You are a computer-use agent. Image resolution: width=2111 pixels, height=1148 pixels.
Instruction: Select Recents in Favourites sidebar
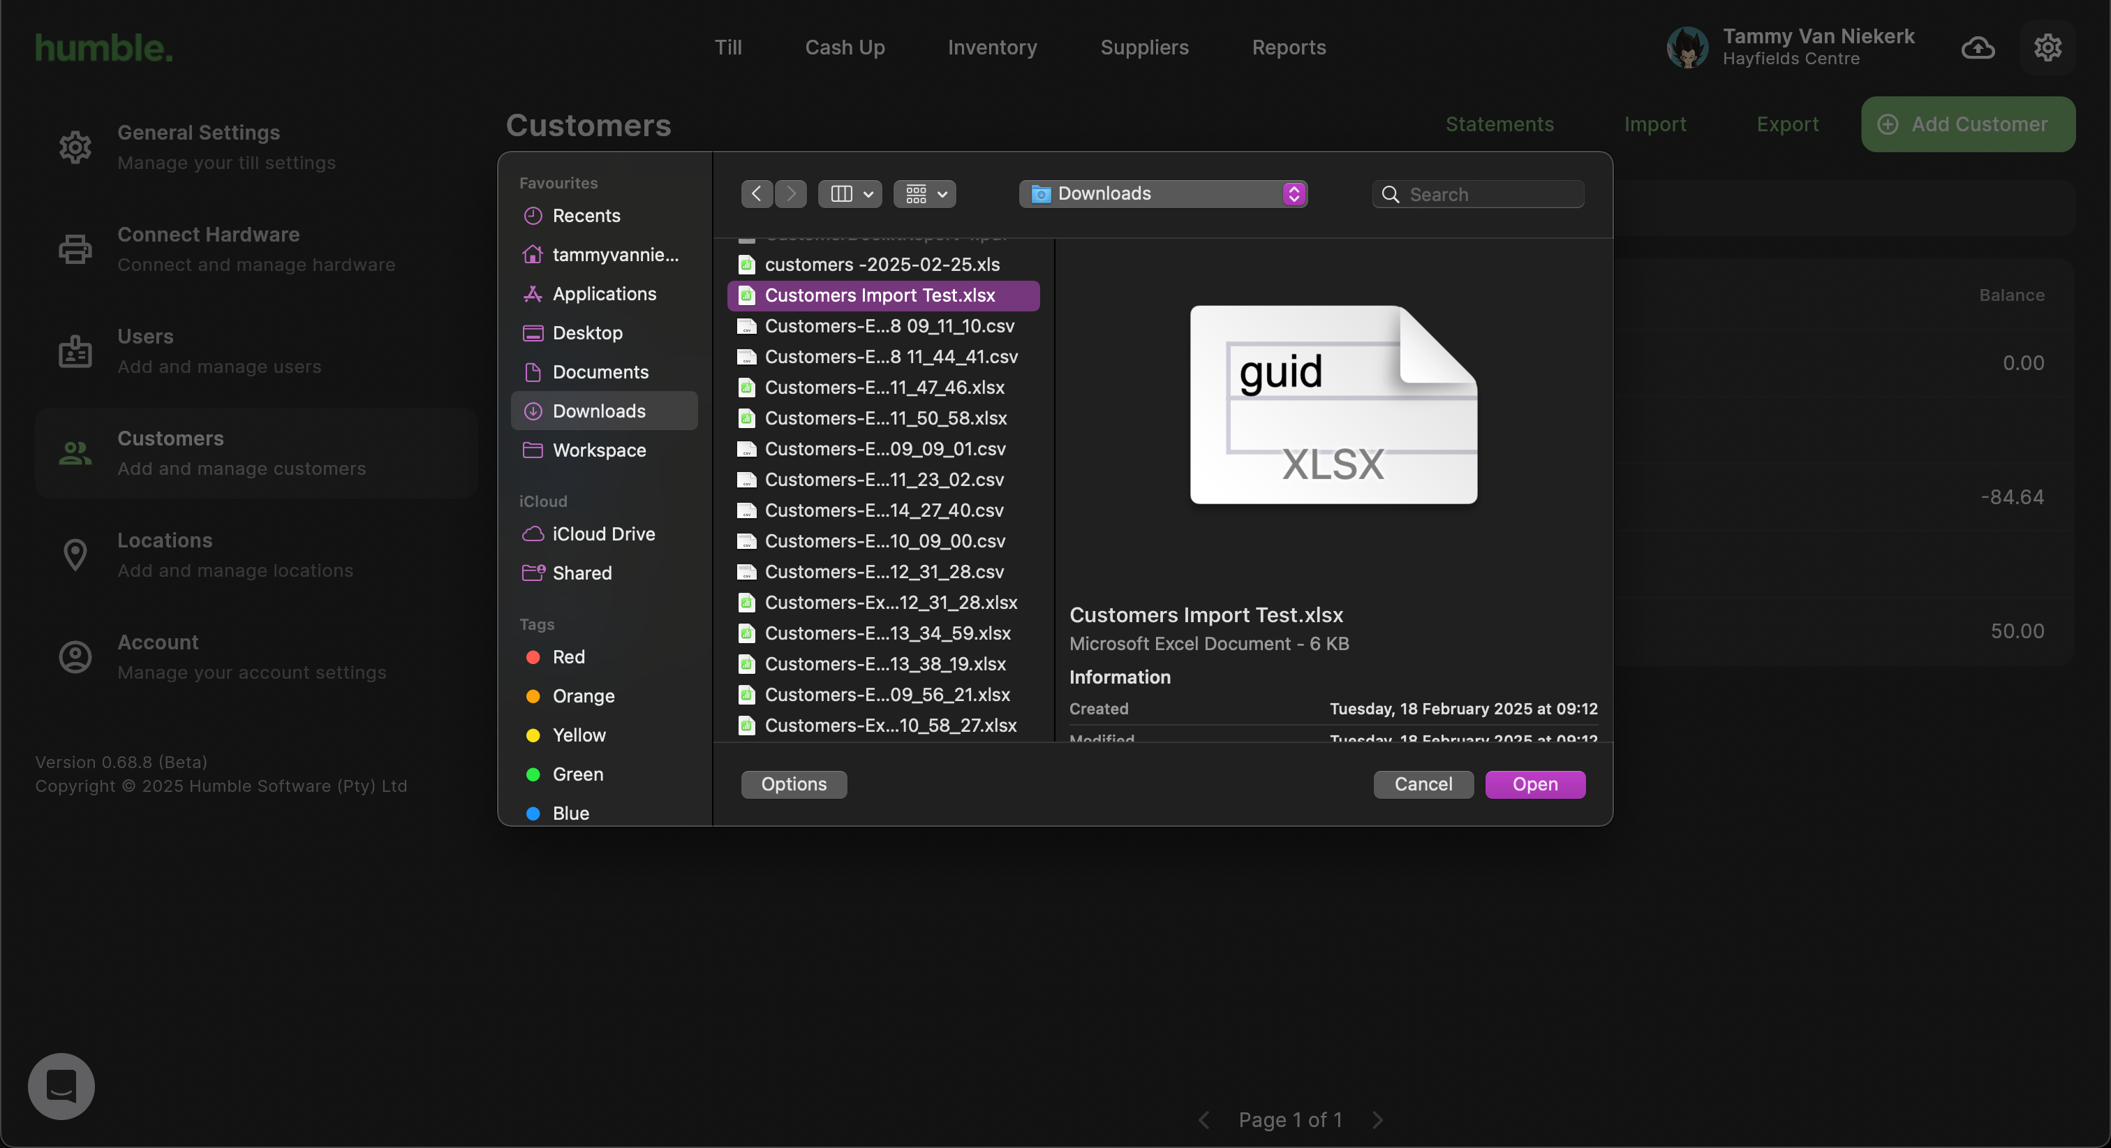(604, 216)
